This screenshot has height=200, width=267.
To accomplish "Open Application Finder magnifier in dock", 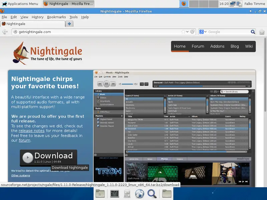I will (152, 194).
